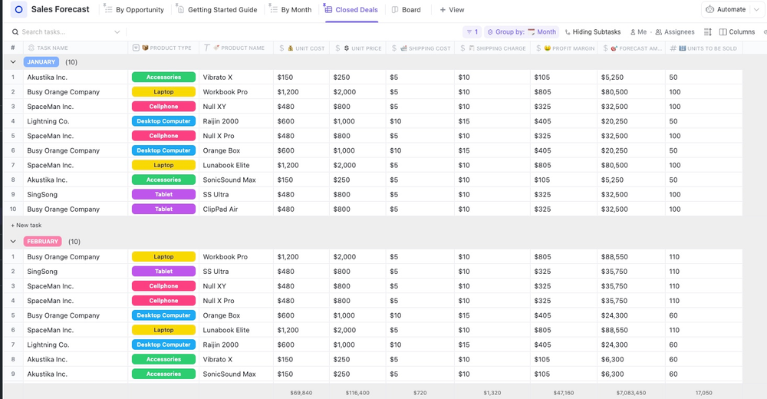This screenshot has width=767, height=399.
Task: Toggle the Hiding Subtasks option
Action: point(592,32)
